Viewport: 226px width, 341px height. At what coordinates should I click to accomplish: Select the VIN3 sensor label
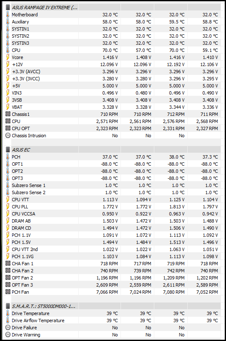[17, 93]
